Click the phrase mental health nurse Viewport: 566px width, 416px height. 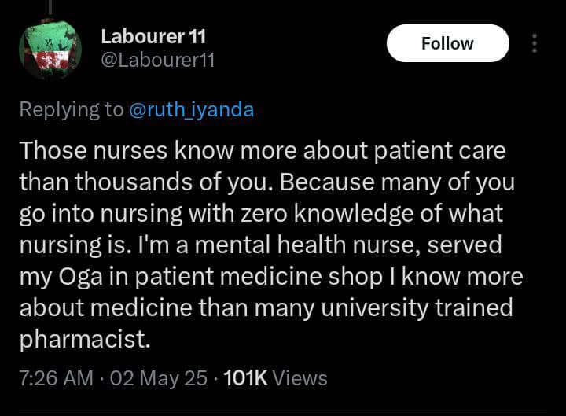(x=308, y=245)
